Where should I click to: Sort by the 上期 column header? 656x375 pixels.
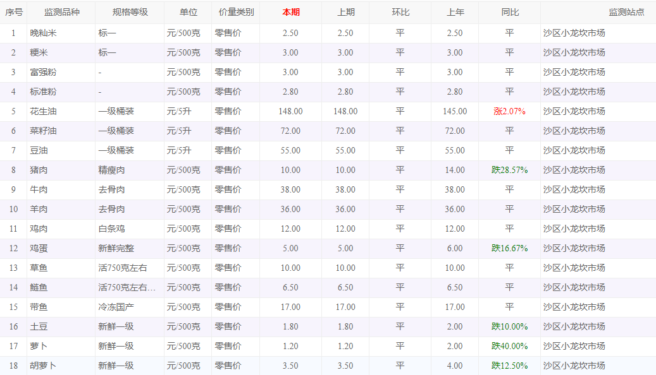[345, 13]
